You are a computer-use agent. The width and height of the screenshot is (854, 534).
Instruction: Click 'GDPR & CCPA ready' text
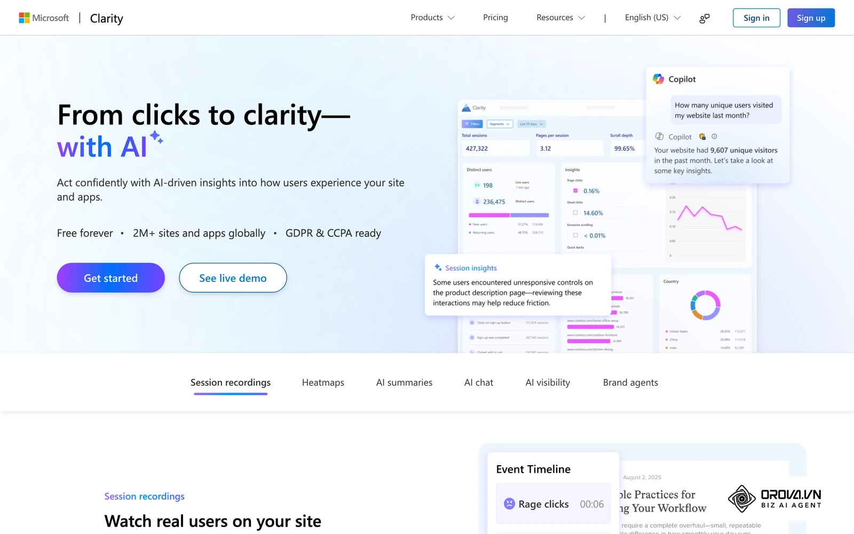coord(333,233)
